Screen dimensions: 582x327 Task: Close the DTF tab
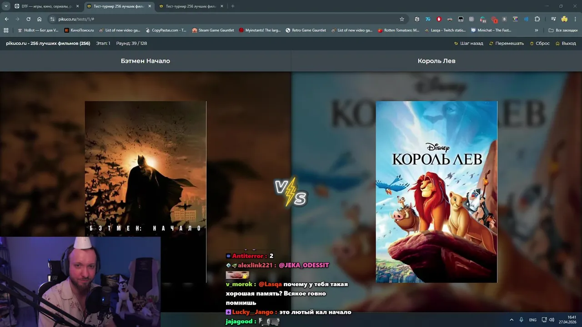pyautogui.click(x=77, y=6)
